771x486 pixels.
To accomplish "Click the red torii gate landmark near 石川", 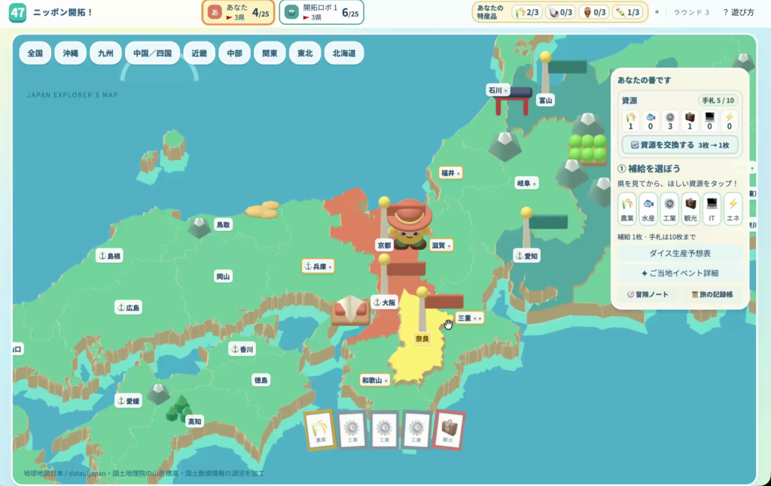I will click(x=512, y=101).
